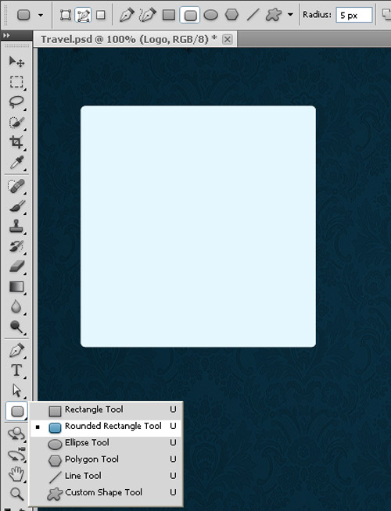Select the Clone Stamp tool
Screen dimensions: 391x511
[16, 226]
